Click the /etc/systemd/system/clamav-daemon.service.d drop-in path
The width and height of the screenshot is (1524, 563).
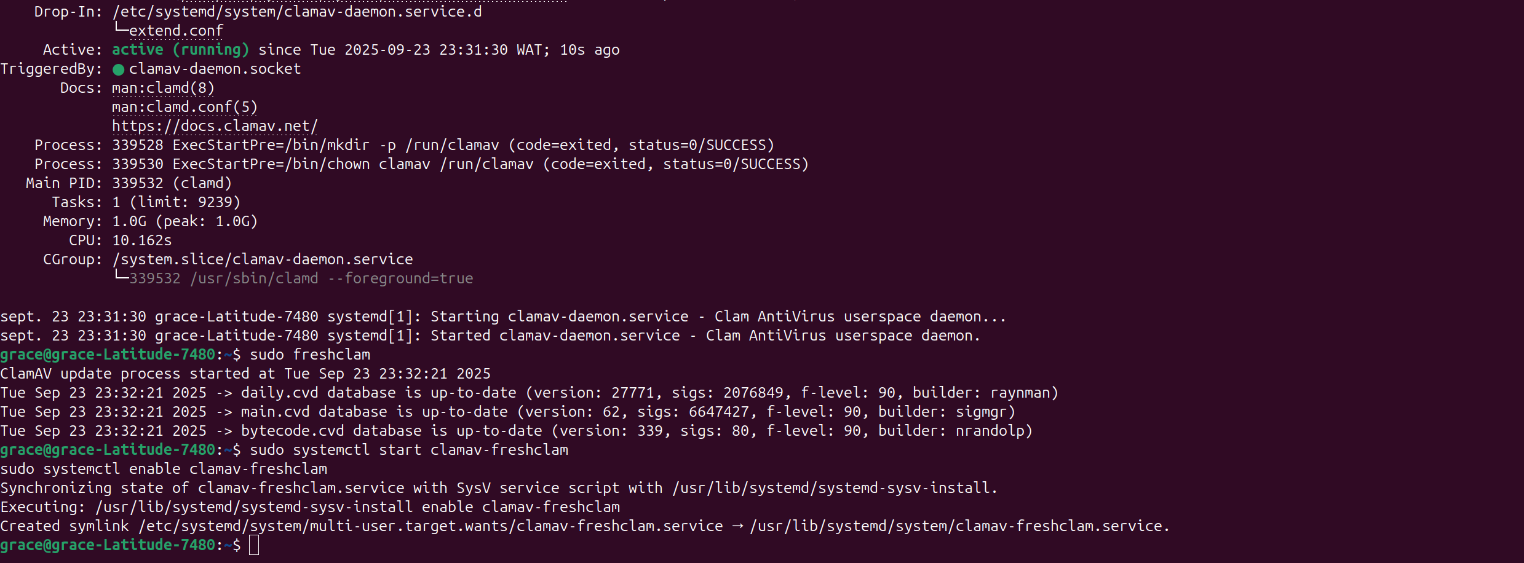(297, 12)
